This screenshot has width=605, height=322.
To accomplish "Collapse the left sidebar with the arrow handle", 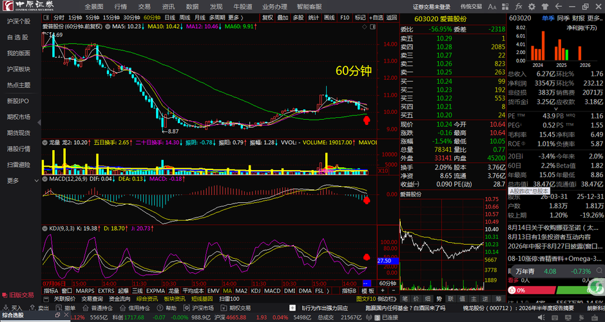I will [x=39, y=122].
